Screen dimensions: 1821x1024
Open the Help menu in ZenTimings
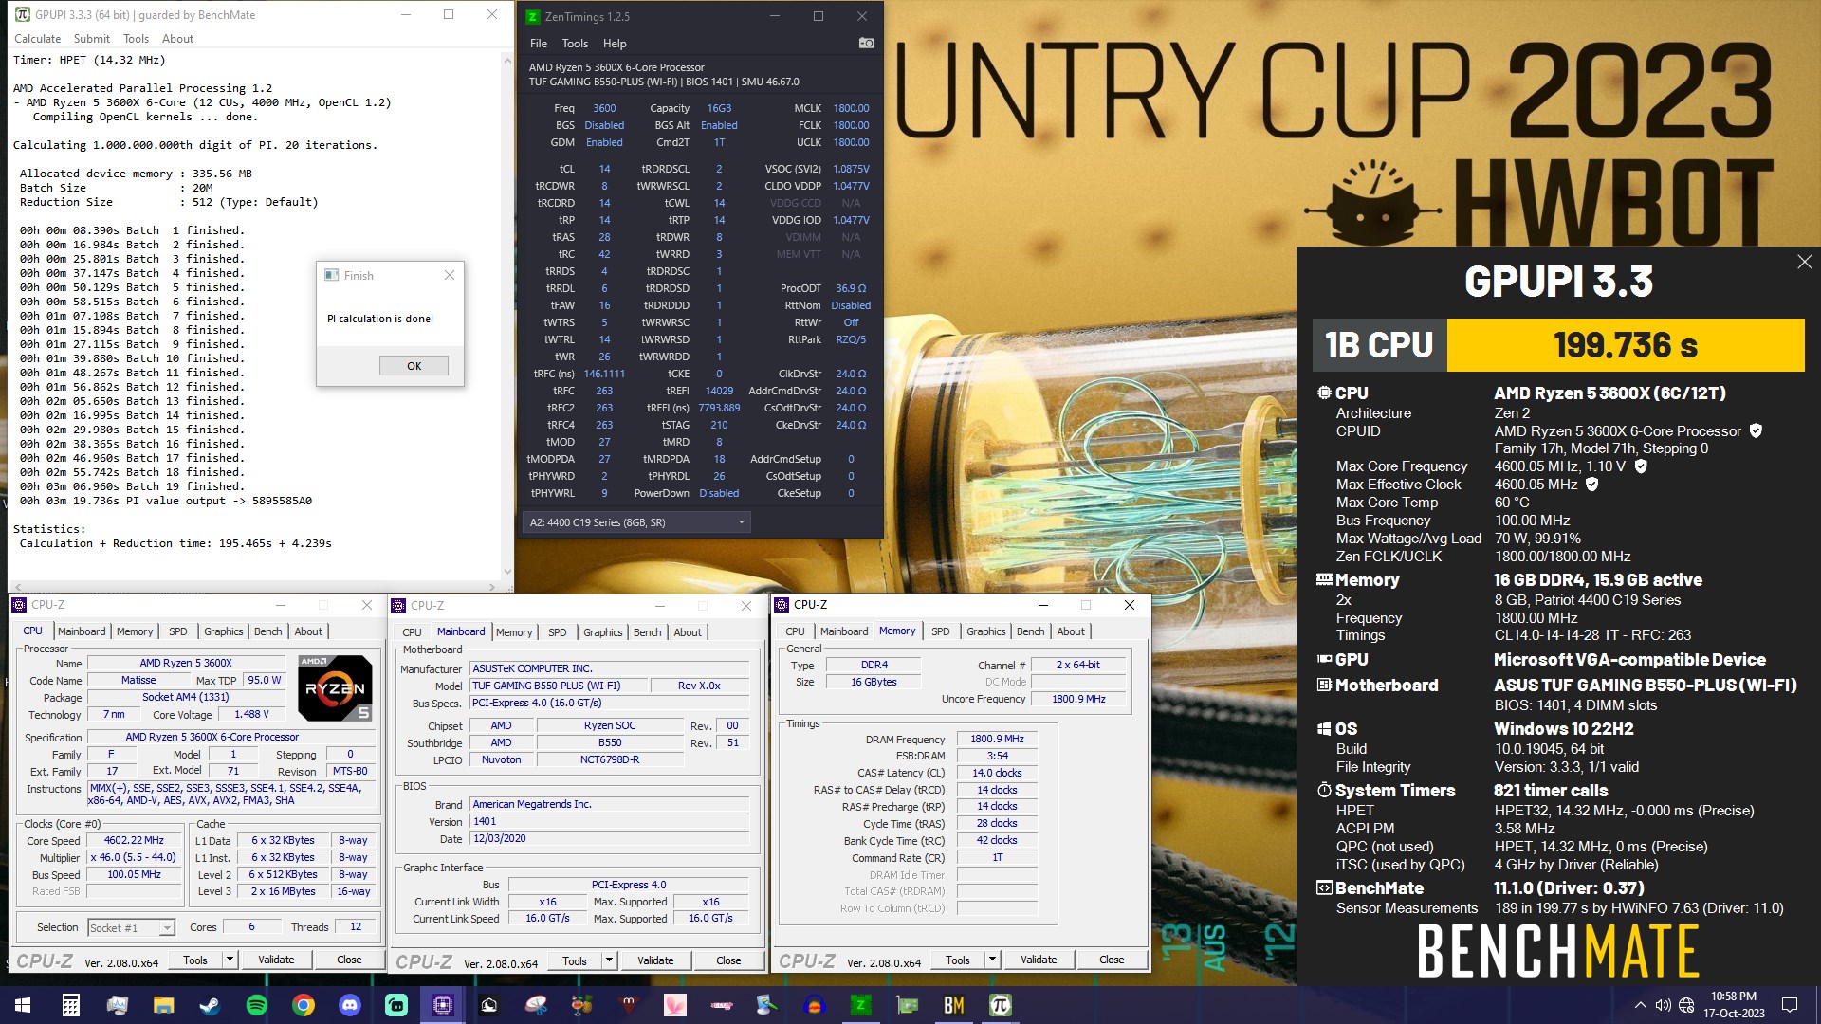click(x=615, y=44)
